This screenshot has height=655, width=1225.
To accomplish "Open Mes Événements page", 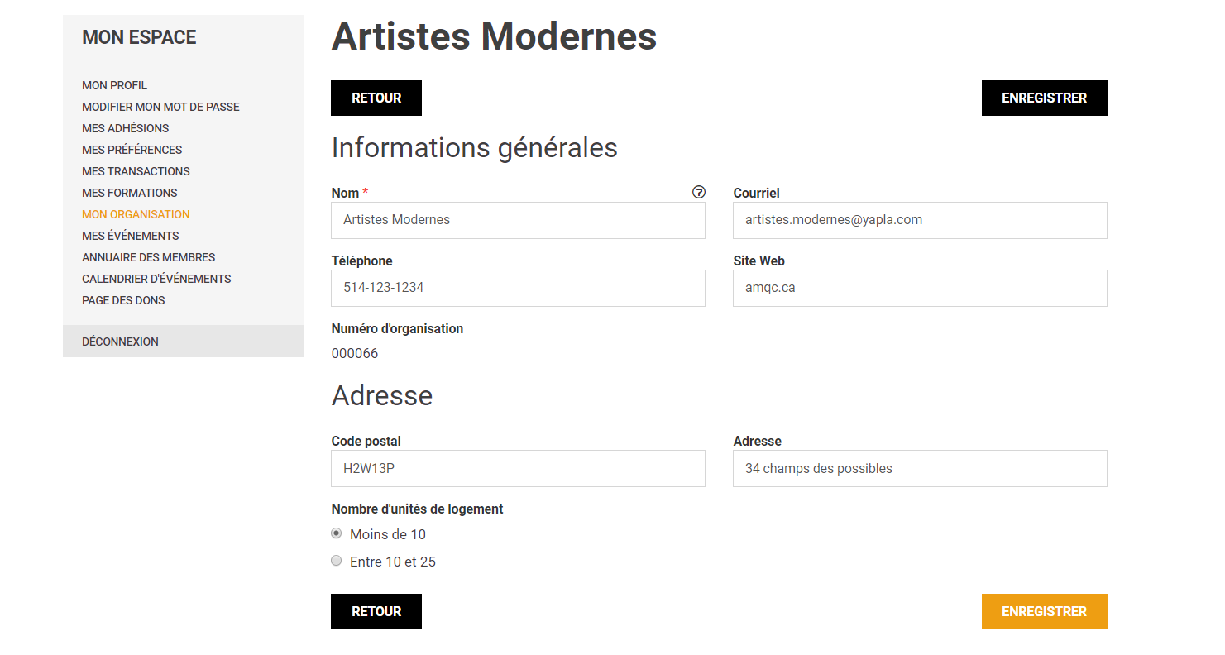I will pyautogui.click(x=130, y=236).
